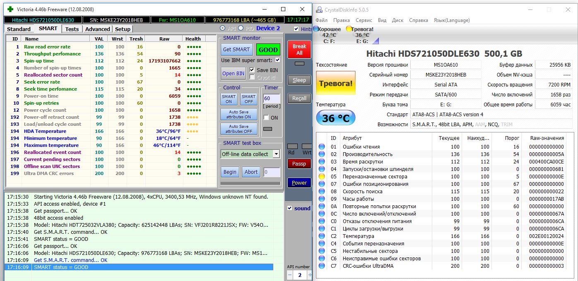Enable the Timer ON checkbox
This screenshot has width=578, height=281.
tap(266, 118)
